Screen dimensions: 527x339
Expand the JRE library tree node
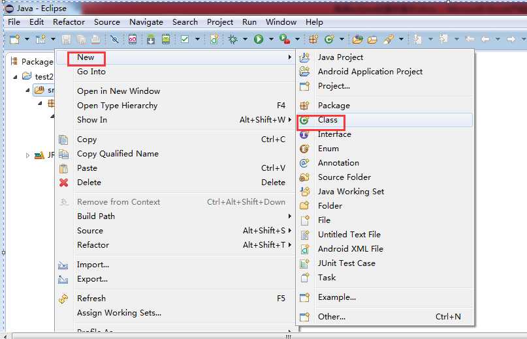[x=27, y=155]
